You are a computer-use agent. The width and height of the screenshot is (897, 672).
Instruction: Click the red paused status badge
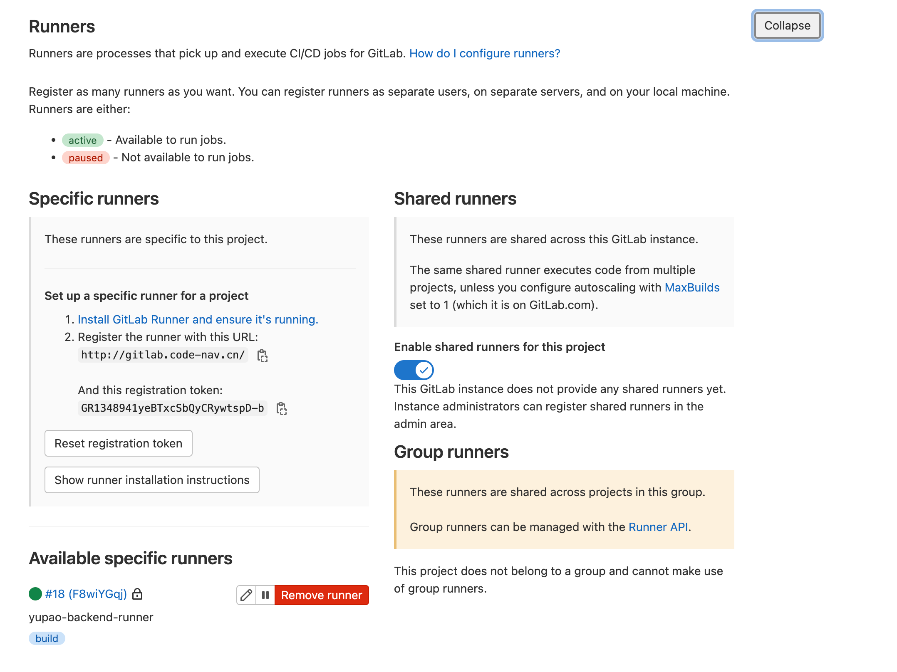pos(86,158)
